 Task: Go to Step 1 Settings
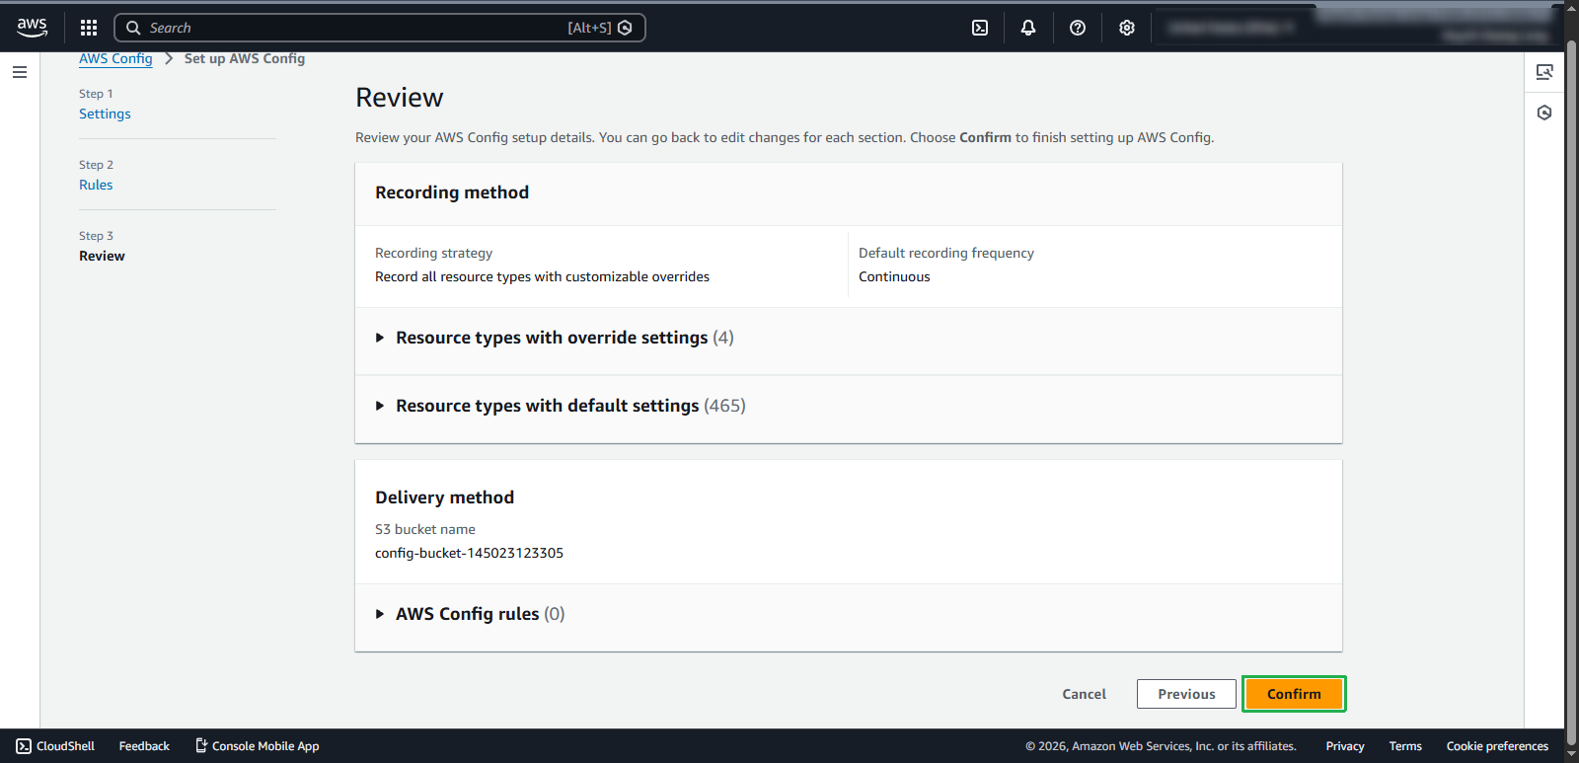coord(105,114)
